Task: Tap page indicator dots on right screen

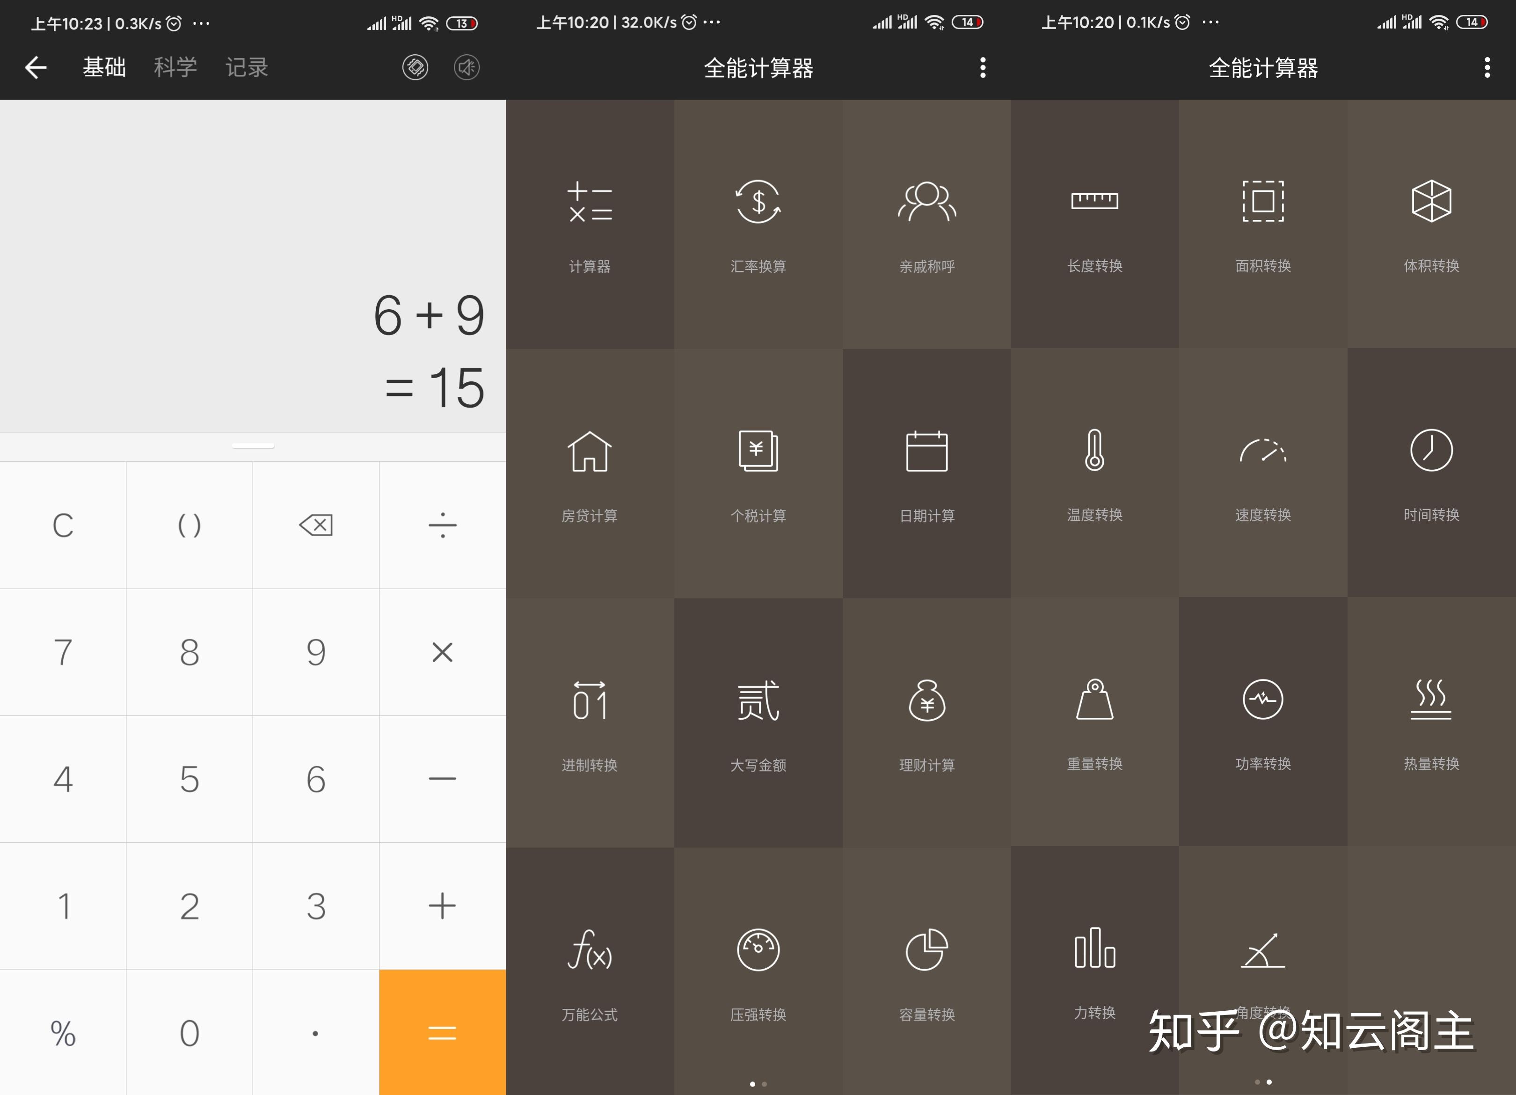Action: click(x=1263, y=1081)
